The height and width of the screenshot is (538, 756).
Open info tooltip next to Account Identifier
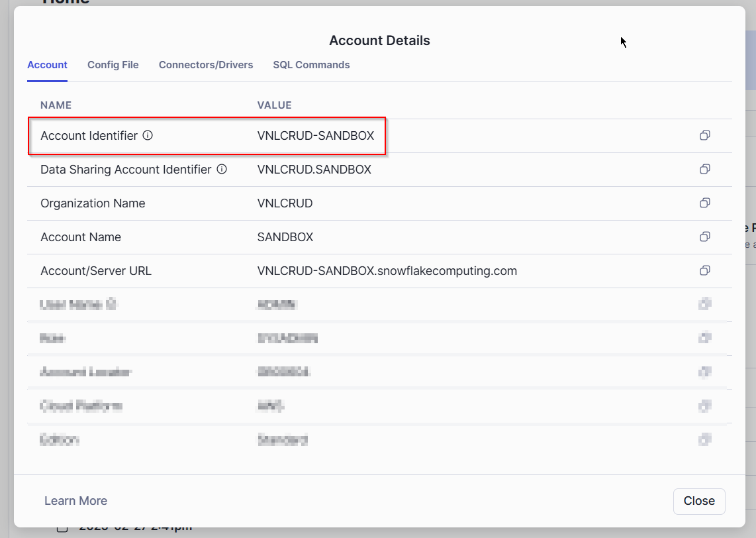tap(148, 136)
